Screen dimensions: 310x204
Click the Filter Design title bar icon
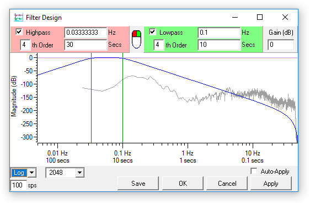(19, 18)
